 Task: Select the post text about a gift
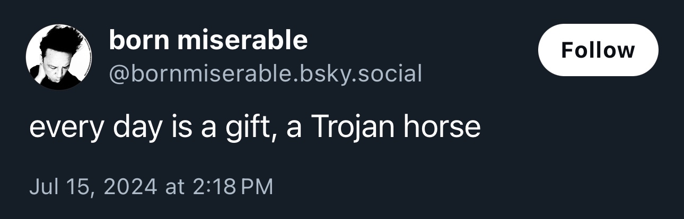click(x=255, y=127)
